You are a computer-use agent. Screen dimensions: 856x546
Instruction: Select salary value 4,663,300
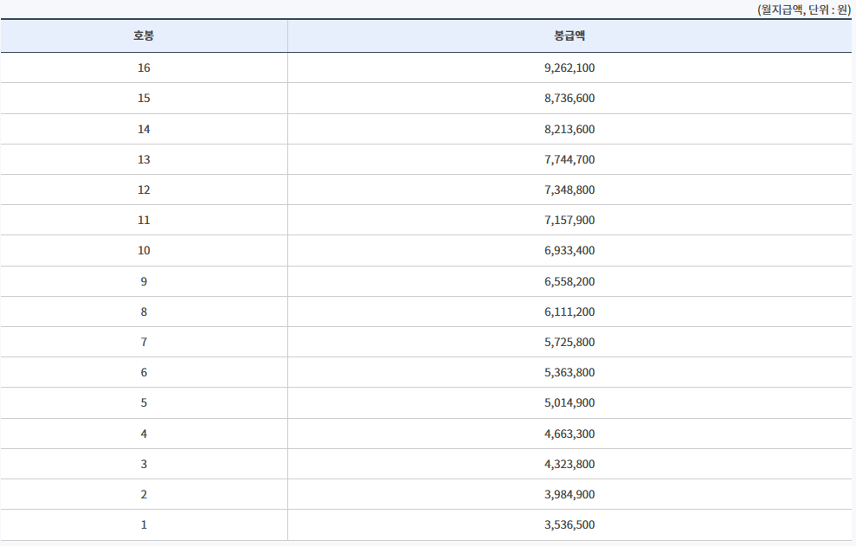(x=570, y=434)
